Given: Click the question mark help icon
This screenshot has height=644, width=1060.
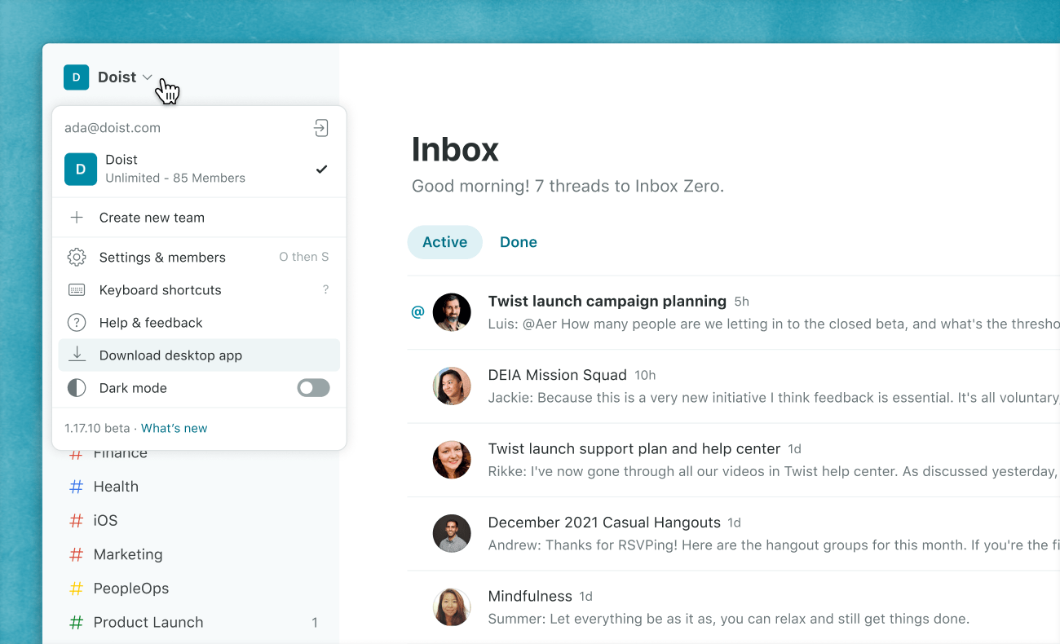Looking at the screenshot, I should click(x=77, y=323).
